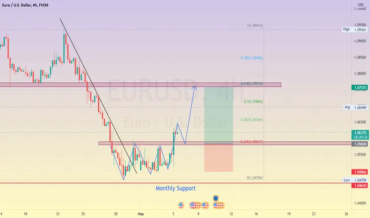Click the 16 date on time axis

(256, 214)
